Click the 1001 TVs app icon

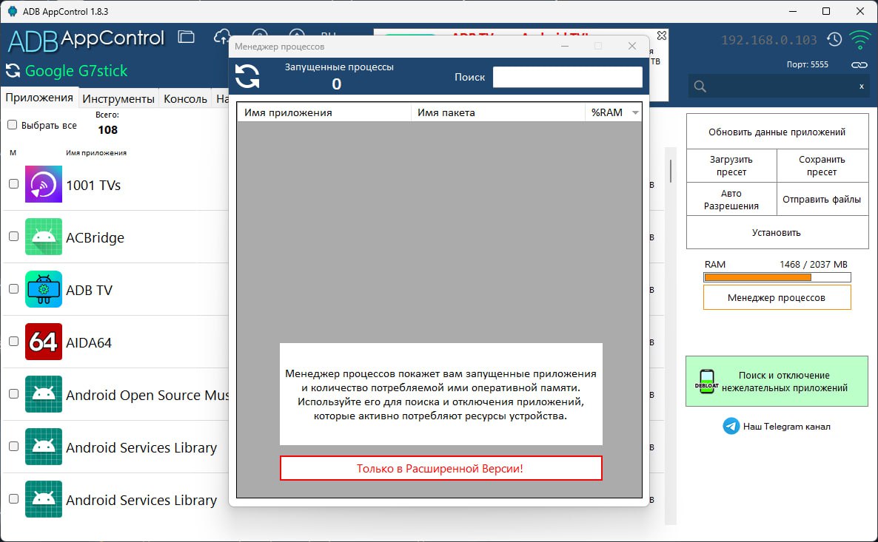pos(44,184)
